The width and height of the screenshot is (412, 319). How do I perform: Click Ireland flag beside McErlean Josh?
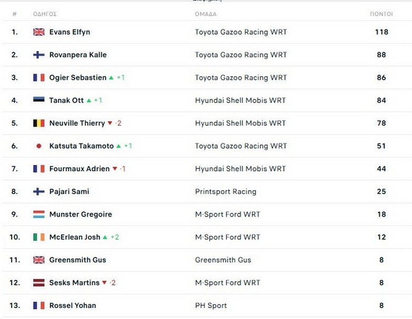coord(39,237)
